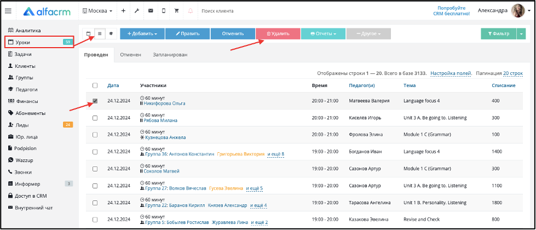This screenshot has height=230, width=536.
Task: Click the mobile phone icon in top bar
Action: (x=164, y=11)
